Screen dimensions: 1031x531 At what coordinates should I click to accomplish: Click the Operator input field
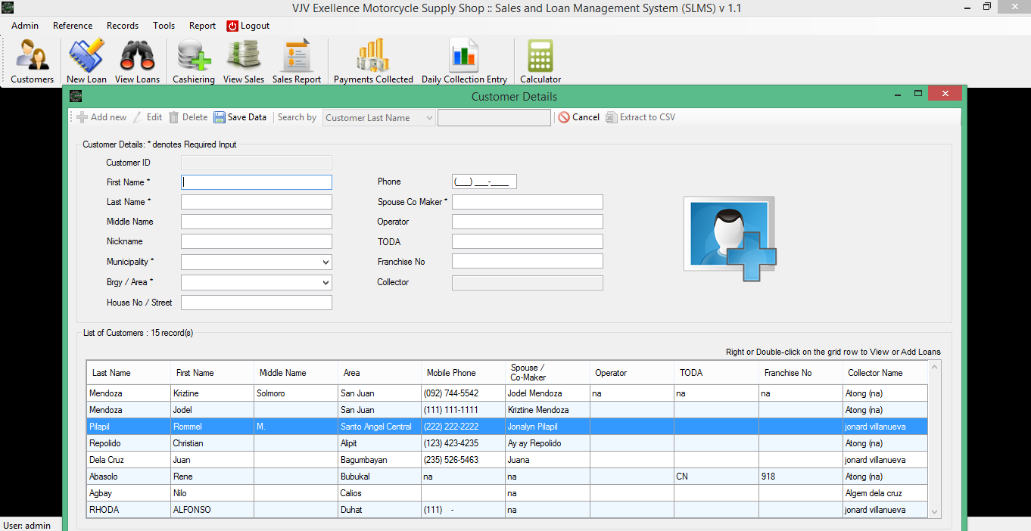528,222
